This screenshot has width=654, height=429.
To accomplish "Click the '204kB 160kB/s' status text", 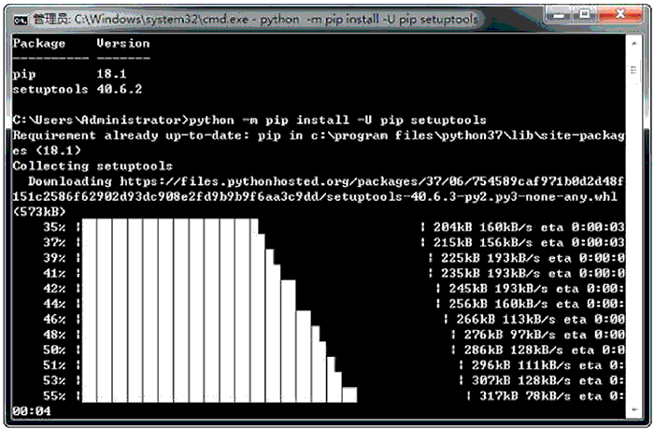I will (x=483, y=227).
